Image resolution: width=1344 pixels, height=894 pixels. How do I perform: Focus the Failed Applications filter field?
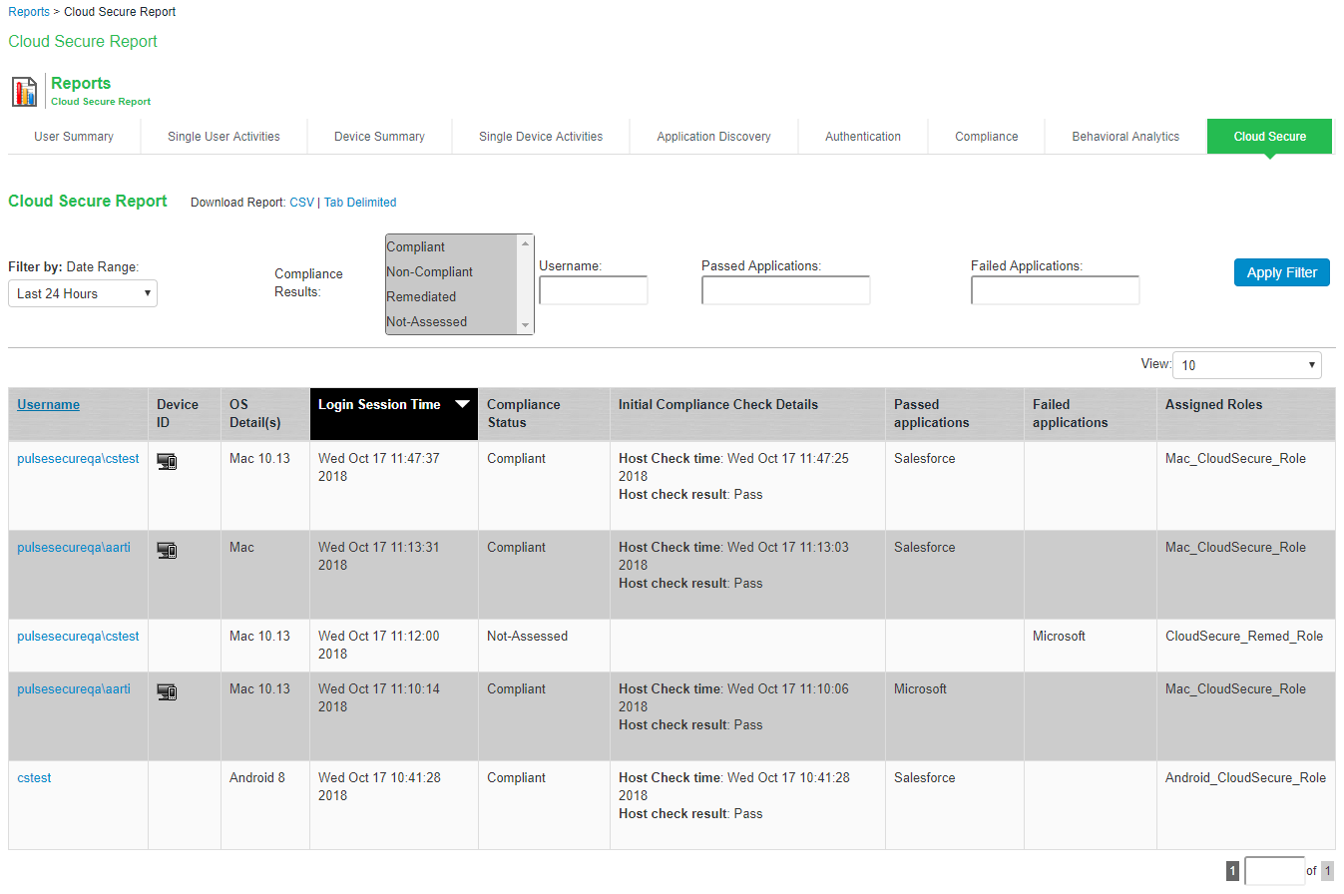[1055, 290]
